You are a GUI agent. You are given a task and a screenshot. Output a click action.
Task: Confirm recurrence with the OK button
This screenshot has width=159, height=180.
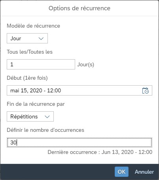[x=121, y=172]
